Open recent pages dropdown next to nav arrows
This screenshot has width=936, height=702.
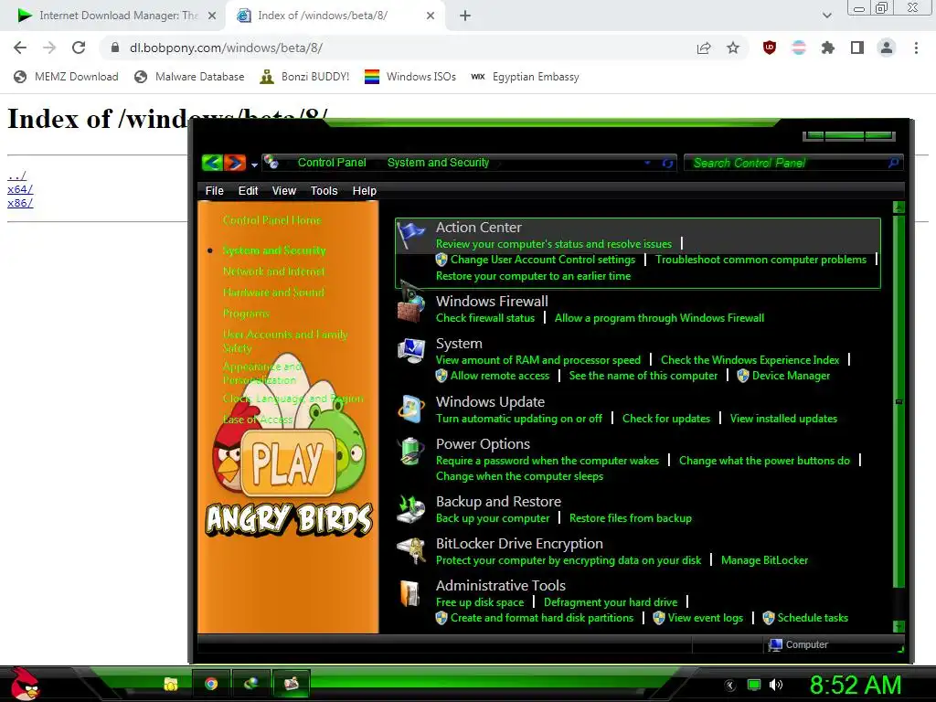pos(254,165)
